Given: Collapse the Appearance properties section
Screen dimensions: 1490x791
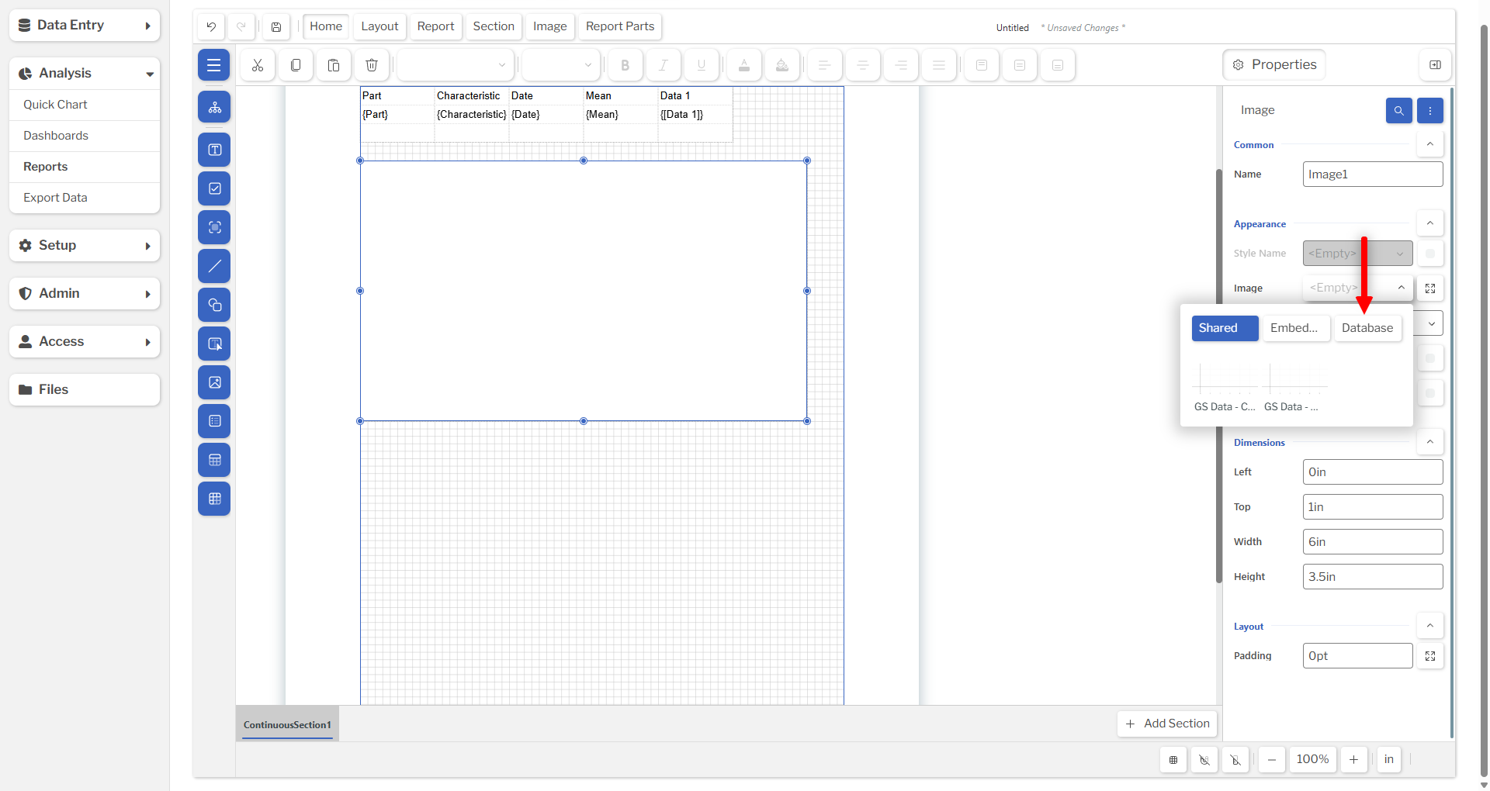Looking at the screenshot, I should click(1430, 223).
